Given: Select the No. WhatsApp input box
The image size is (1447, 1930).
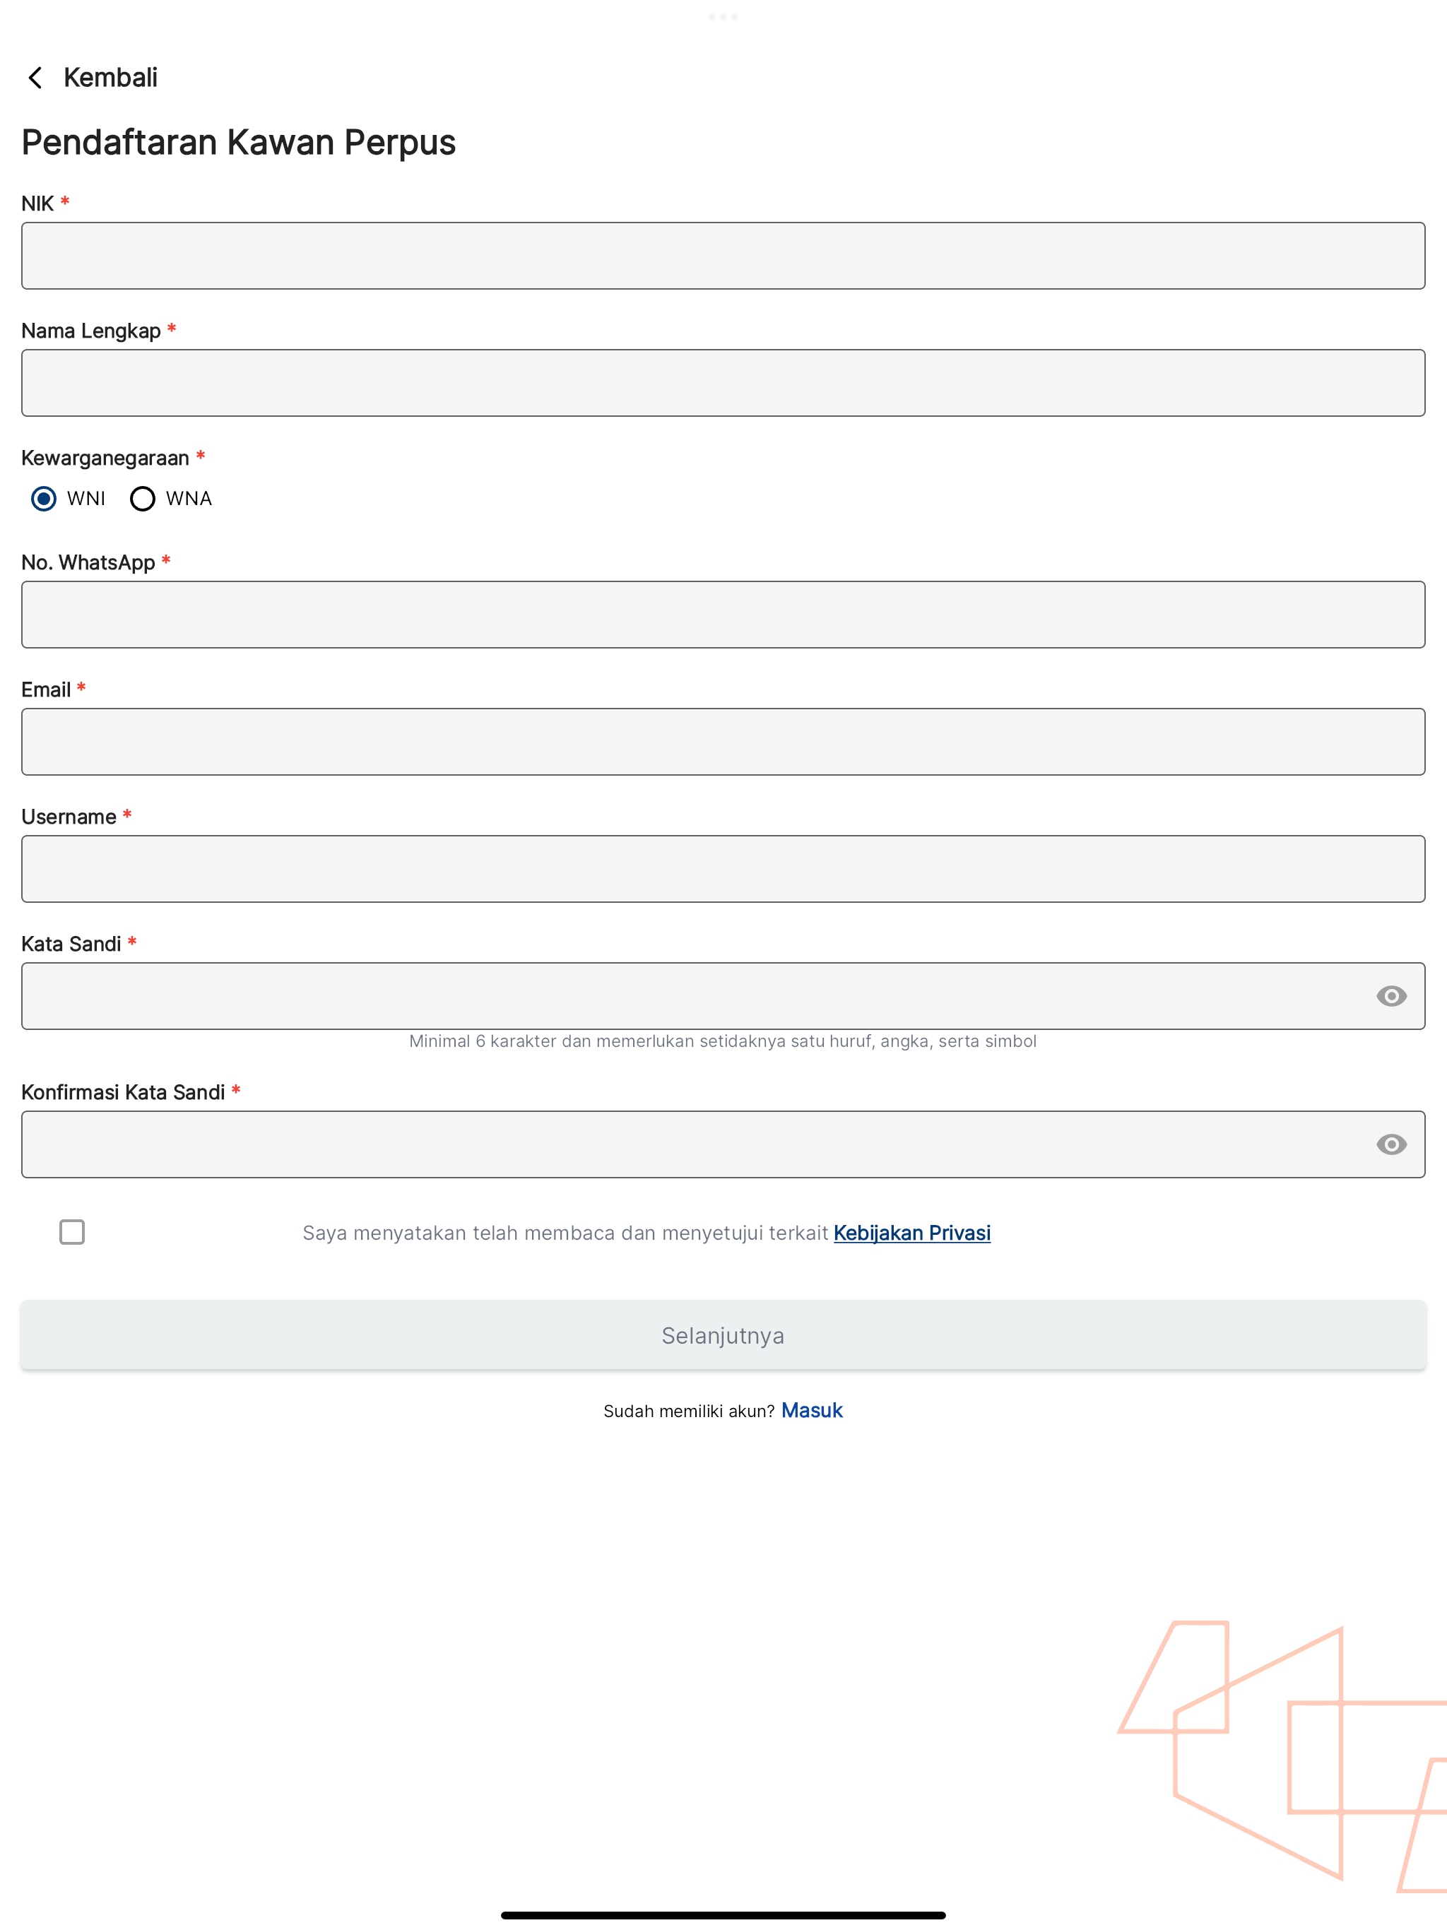Looking at the screenshot, I should point(723,614).
